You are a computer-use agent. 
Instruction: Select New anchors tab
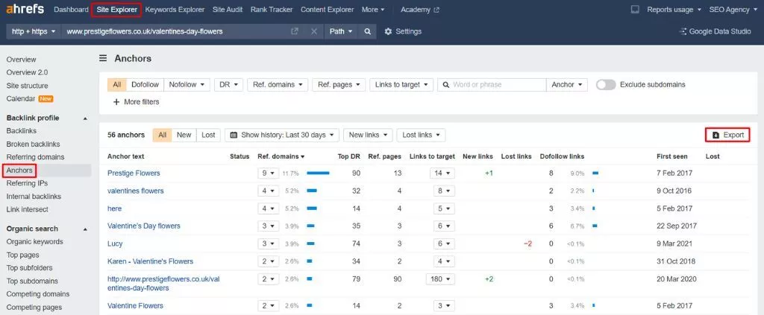pyautogui.click(x=184, y=135)
